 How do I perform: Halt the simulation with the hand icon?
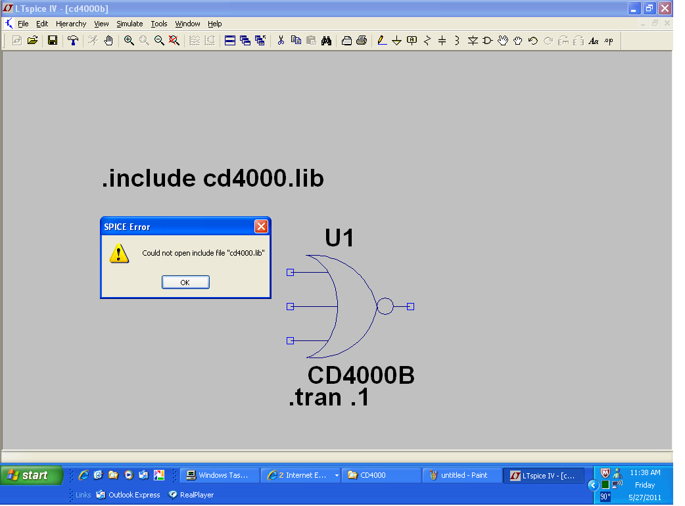coord(108,41)
